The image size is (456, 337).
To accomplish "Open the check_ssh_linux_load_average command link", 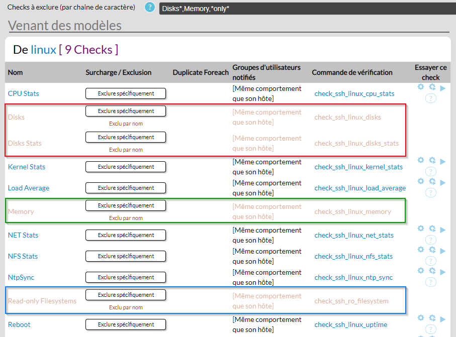I will click(x=360, y=188).
